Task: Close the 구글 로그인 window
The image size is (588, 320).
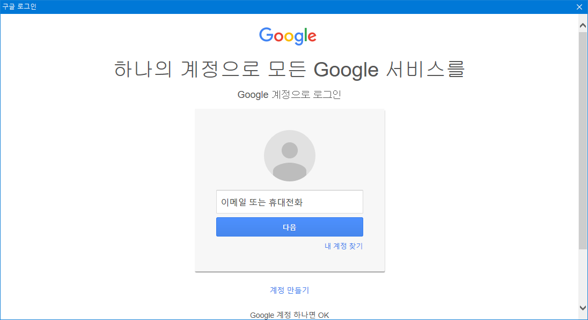Action: tap(579, 7)
